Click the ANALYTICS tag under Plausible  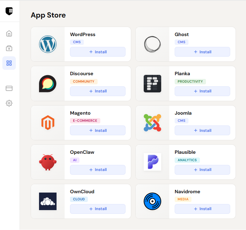pos(187,160)
